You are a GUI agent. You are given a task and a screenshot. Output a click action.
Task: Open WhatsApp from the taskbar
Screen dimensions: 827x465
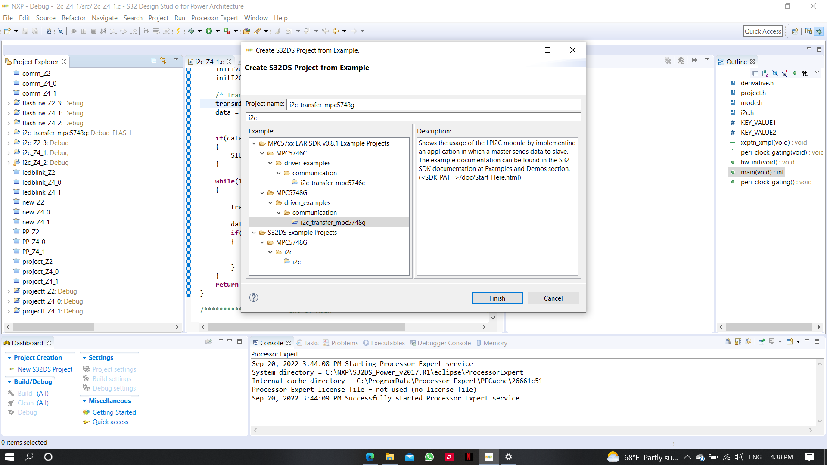click(x=429, y=457)
